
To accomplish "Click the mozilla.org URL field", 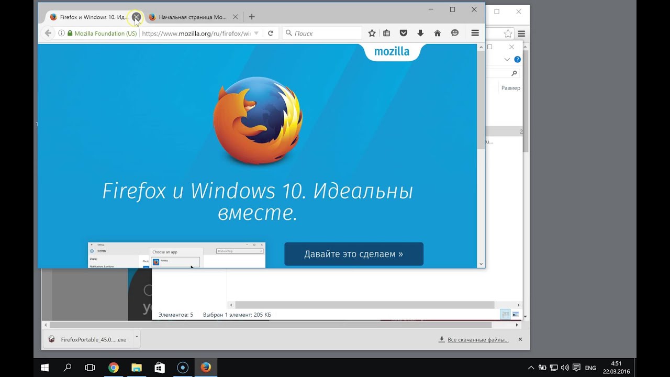I will tap(196, 33).
